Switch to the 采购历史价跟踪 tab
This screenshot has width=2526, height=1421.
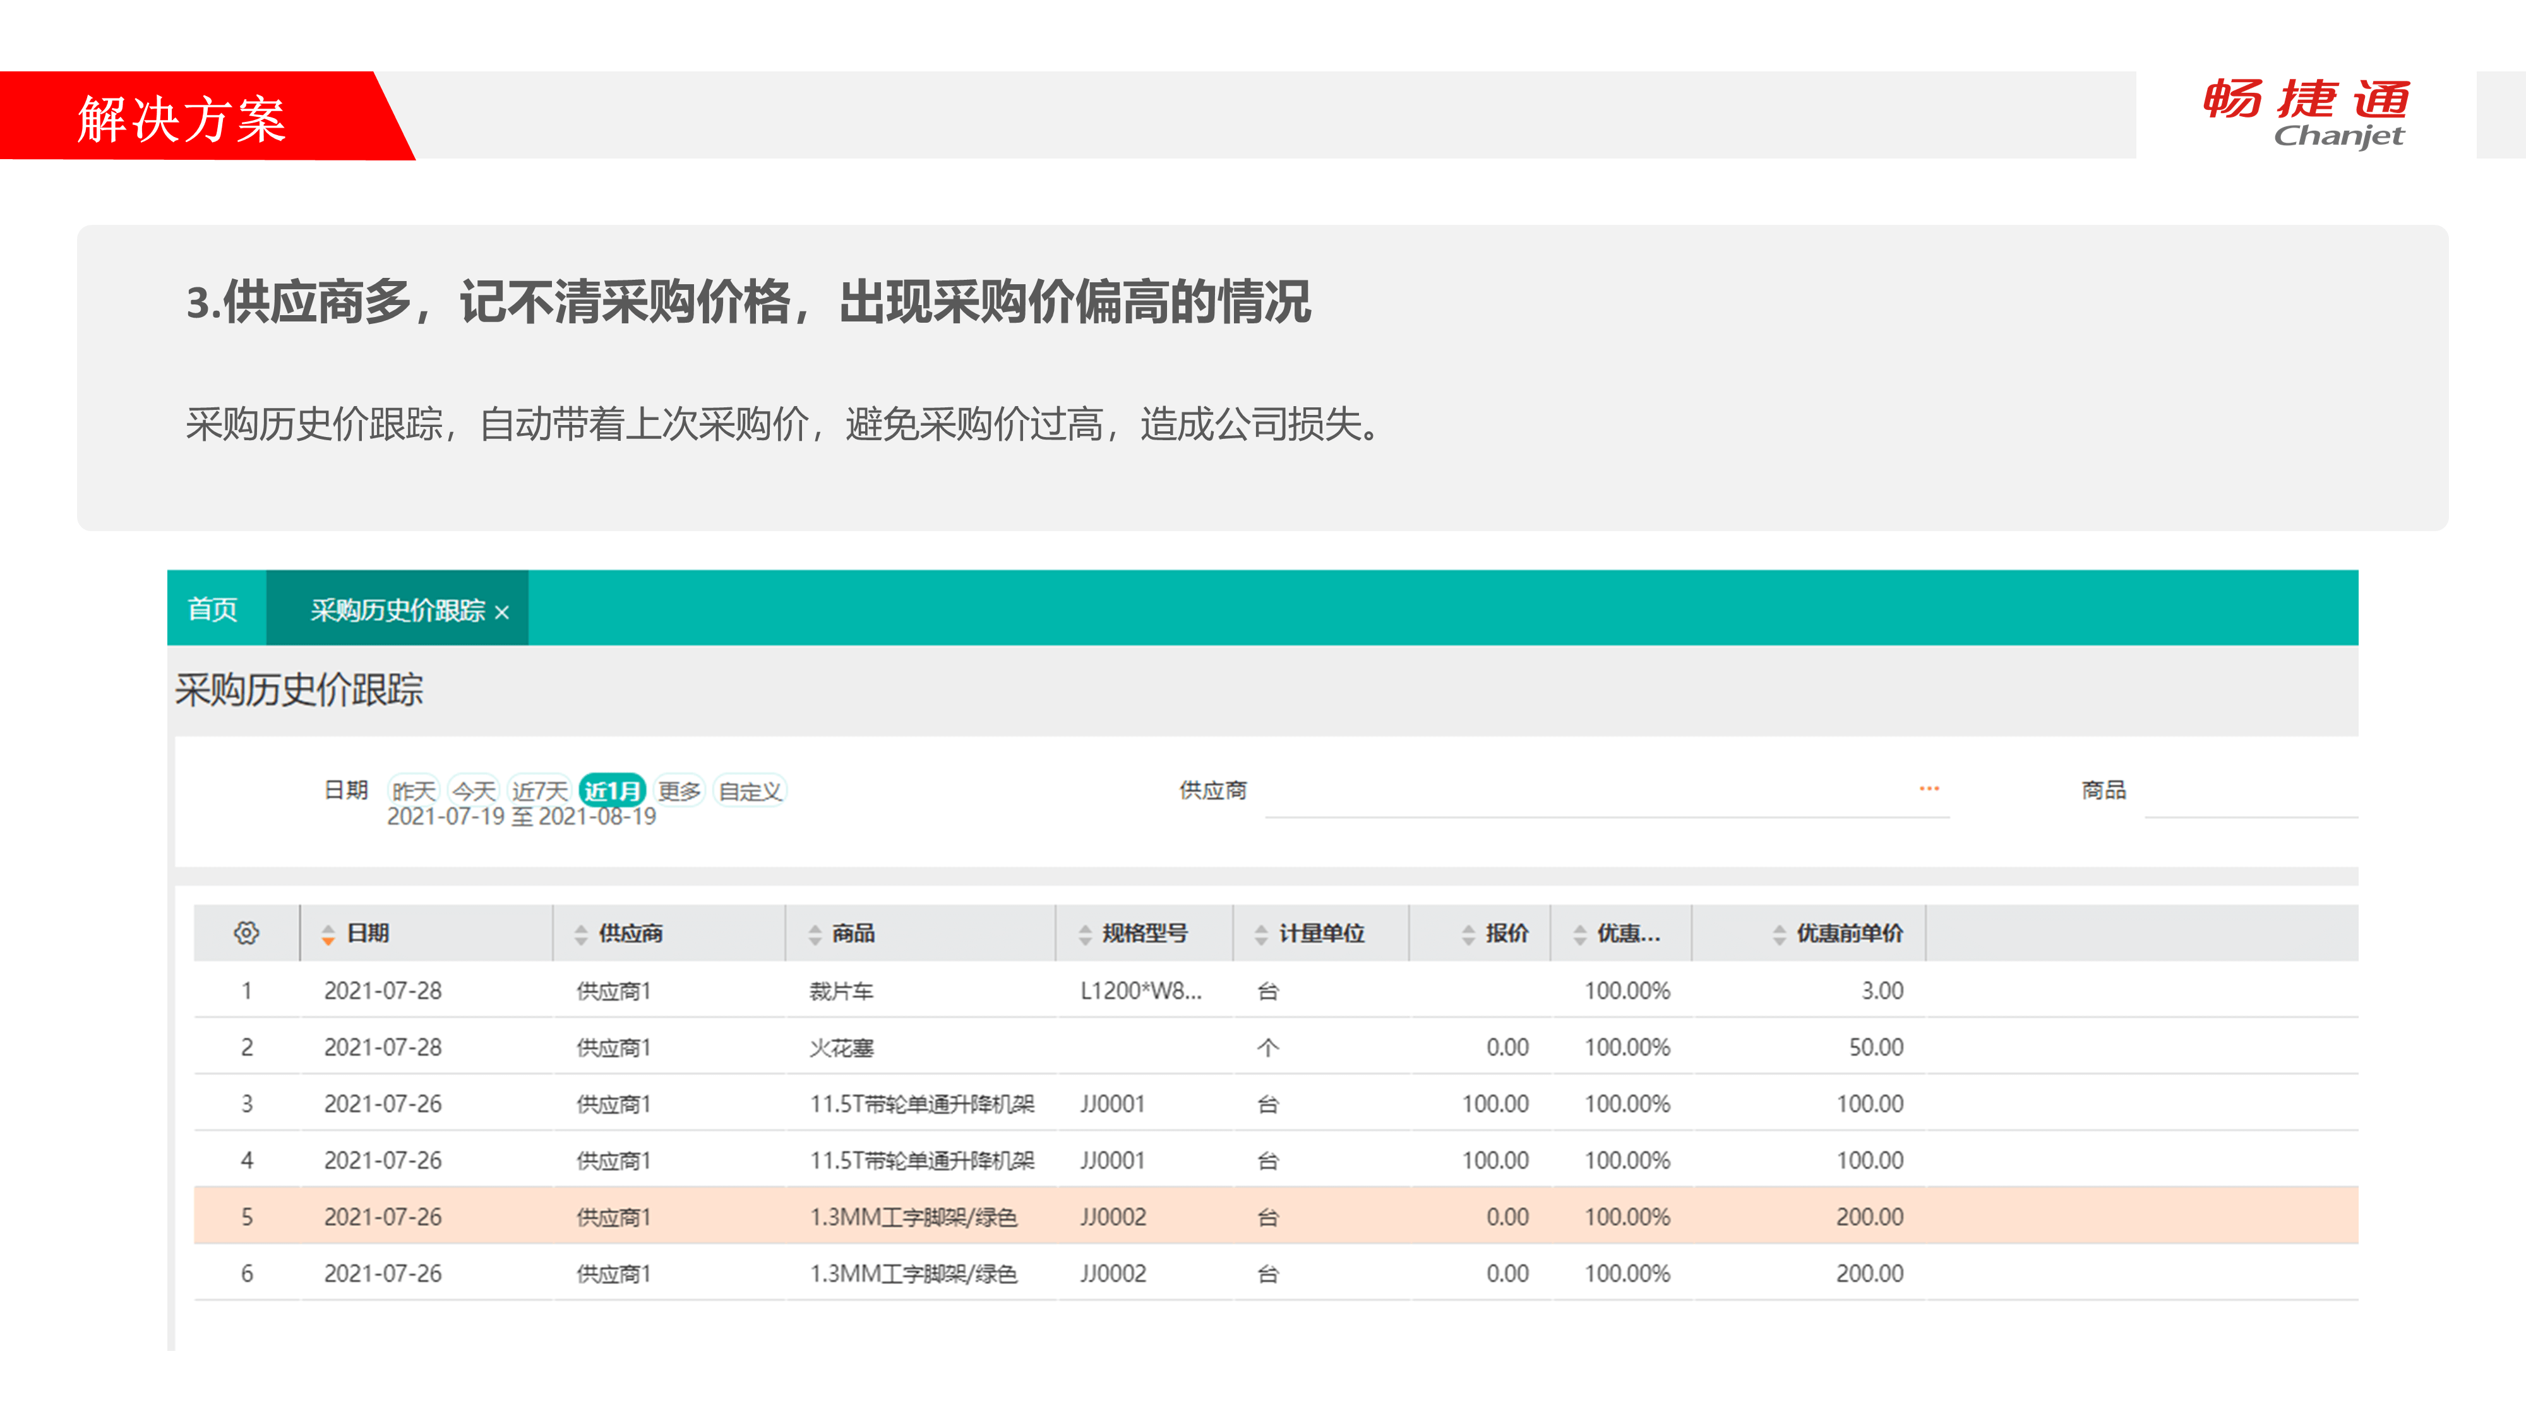397,610
